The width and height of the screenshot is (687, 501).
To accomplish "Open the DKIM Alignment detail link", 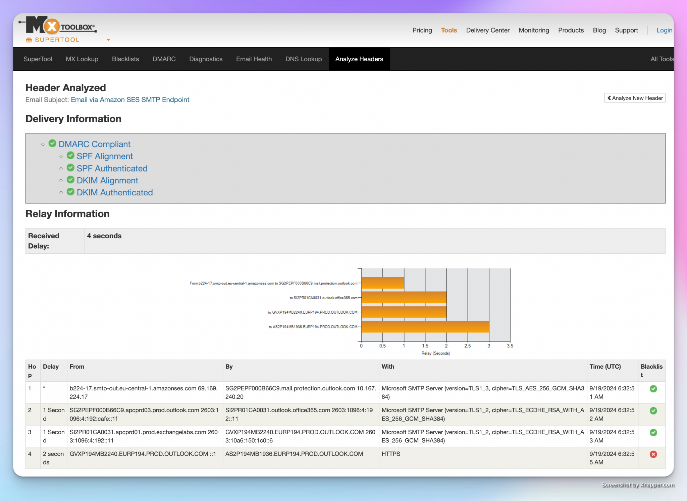I will coord(107,180).
